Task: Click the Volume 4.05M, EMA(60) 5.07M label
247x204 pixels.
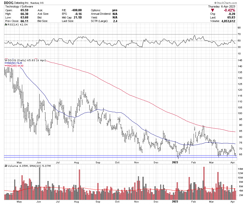Action: click(x=29, y=166)
